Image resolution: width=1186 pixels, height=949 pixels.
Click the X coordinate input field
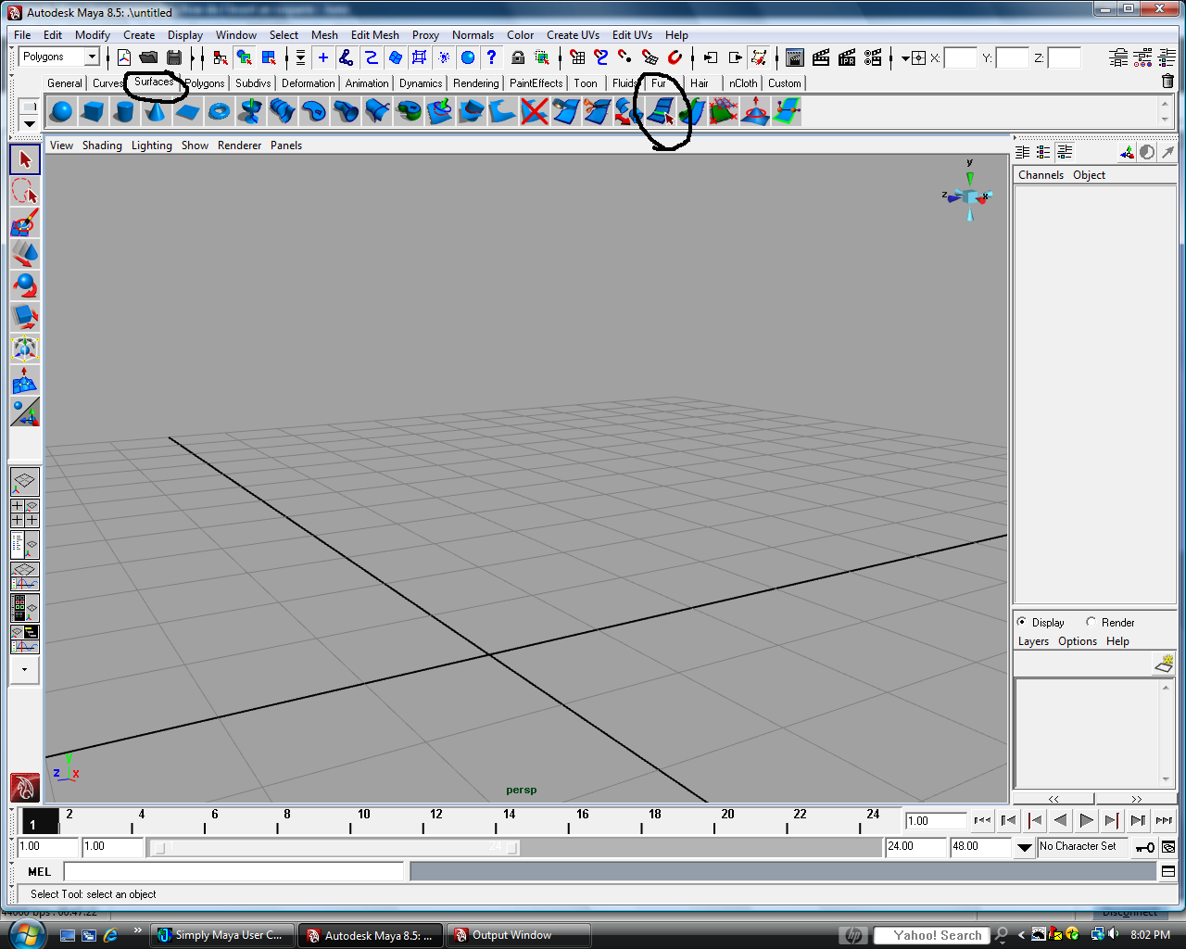[x=961, y=57]
